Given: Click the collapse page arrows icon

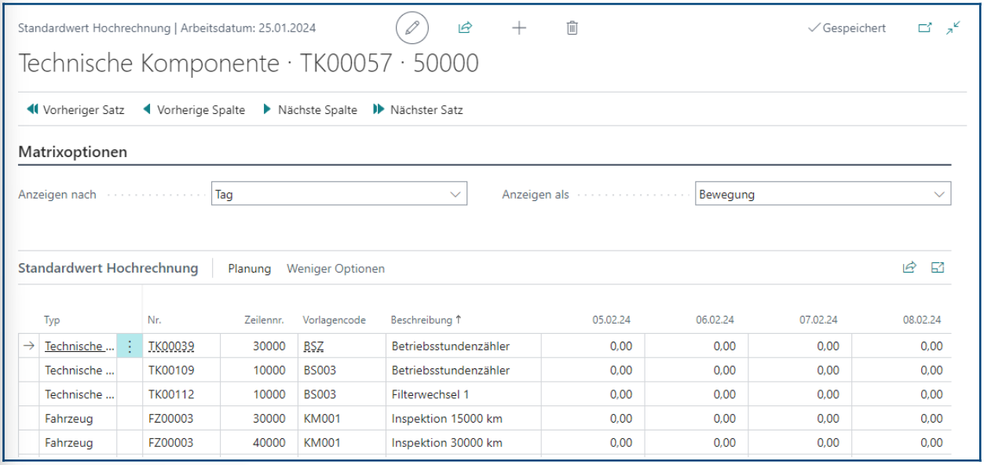Looking at the screenshot, I should coord(953,27).
